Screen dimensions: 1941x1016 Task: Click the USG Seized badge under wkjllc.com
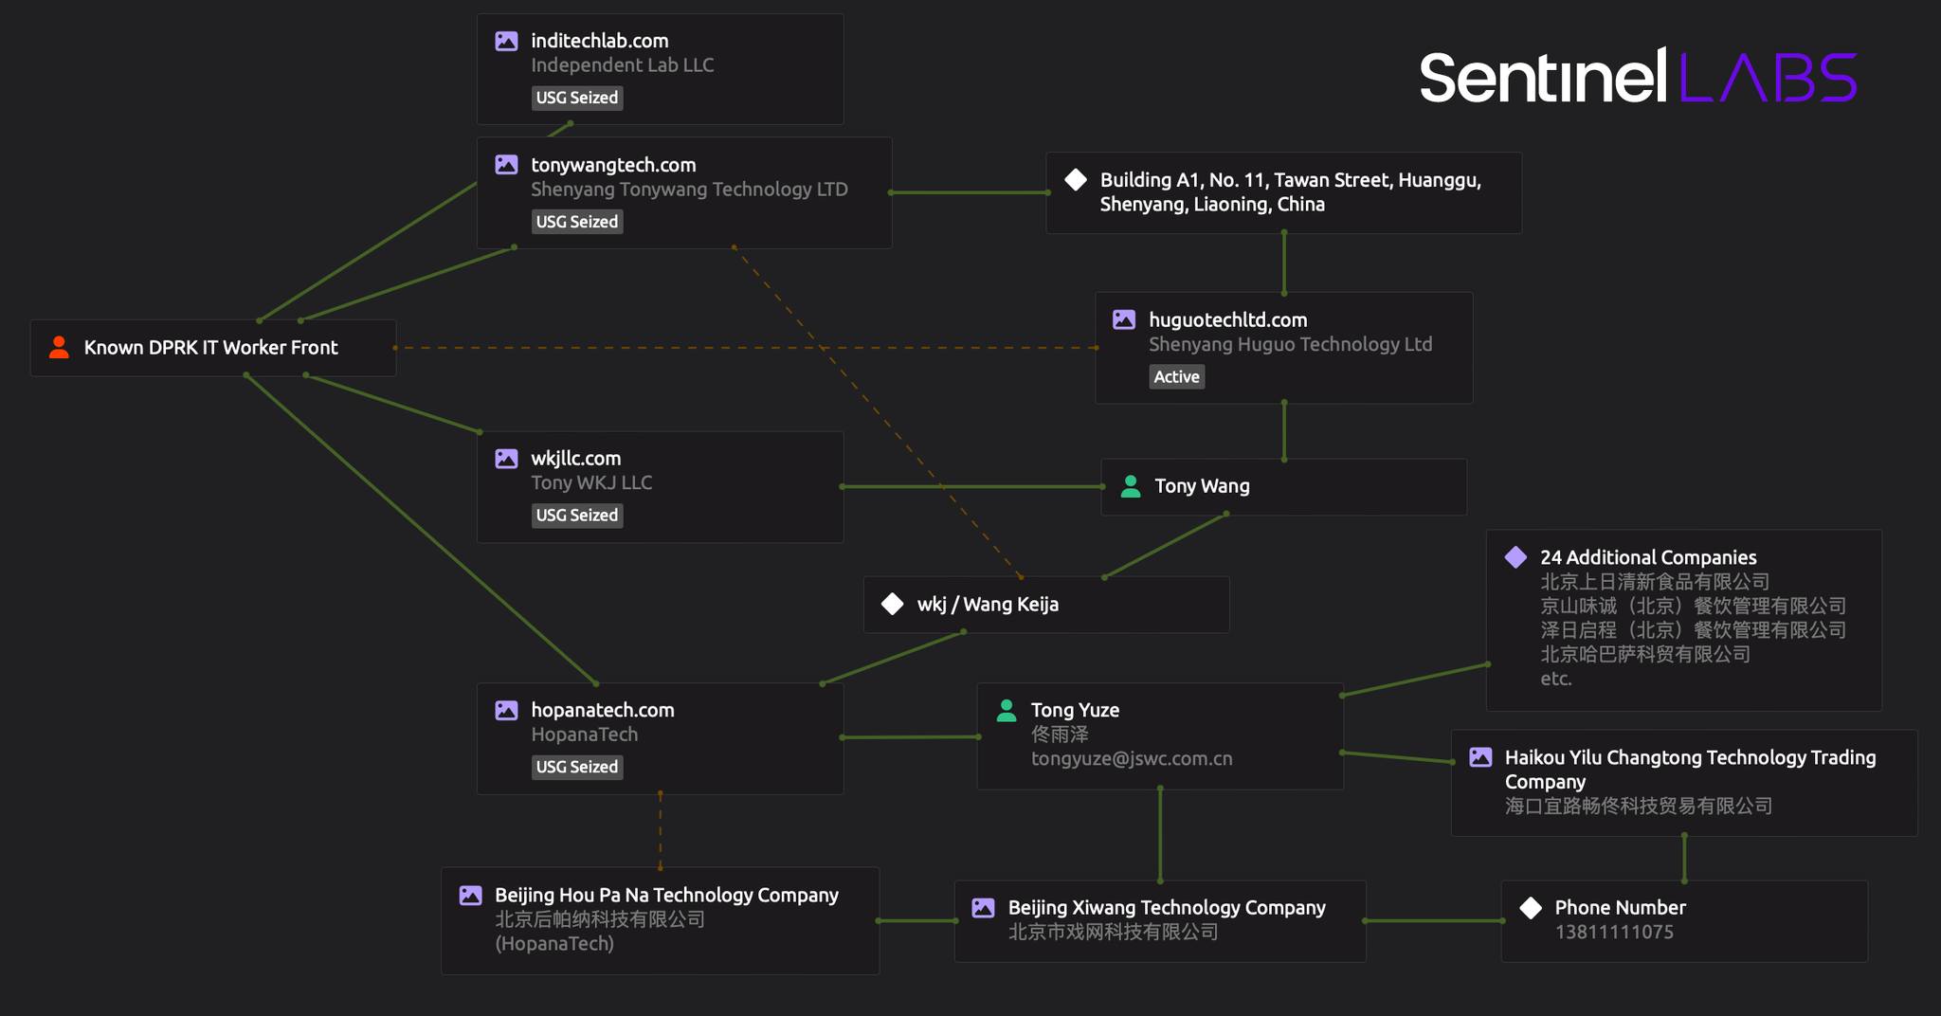pos(576,516)
